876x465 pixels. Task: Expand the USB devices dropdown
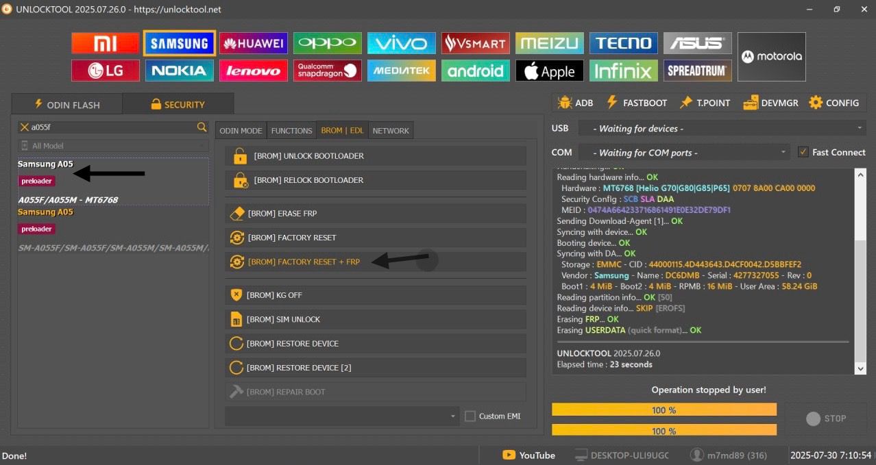[722, 128]
